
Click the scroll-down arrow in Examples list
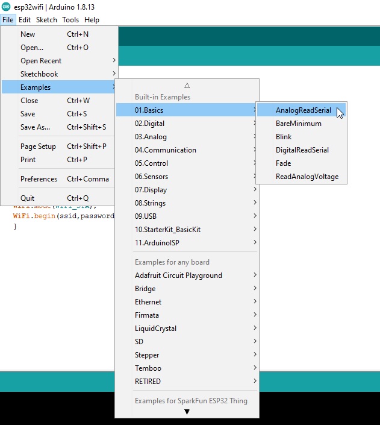click(x=187, y=412)
